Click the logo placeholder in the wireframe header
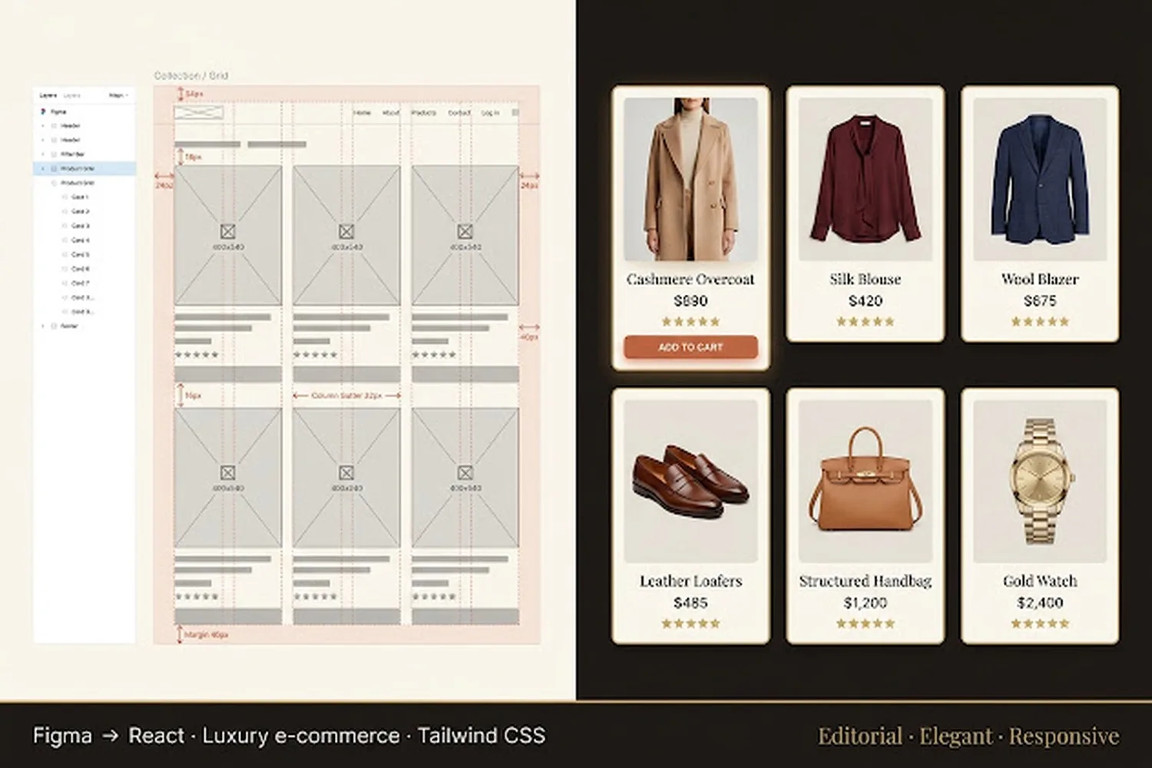The height and width of the screenshot is (768, 1152). [x=199, y=113]
